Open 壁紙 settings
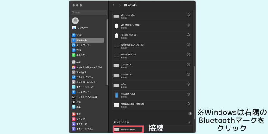 click(88, 107)
